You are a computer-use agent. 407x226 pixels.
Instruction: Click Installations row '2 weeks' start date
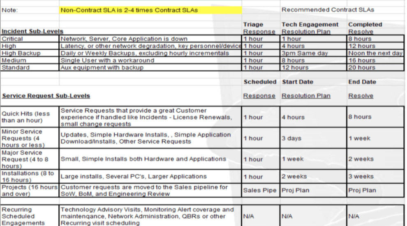click(313, 176)
